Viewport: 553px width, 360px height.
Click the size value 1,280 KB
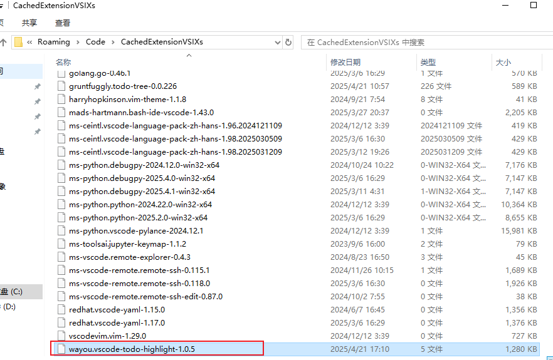pyautogui.click(x=521, y=349)
